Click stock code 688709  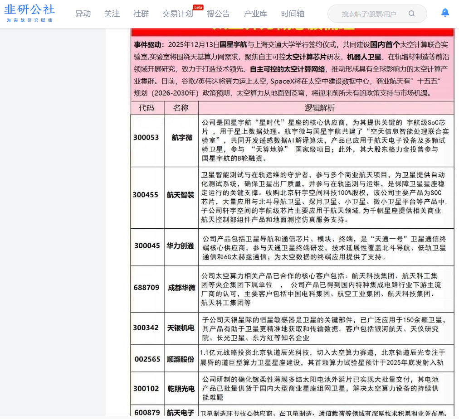(x=146, y=288)
